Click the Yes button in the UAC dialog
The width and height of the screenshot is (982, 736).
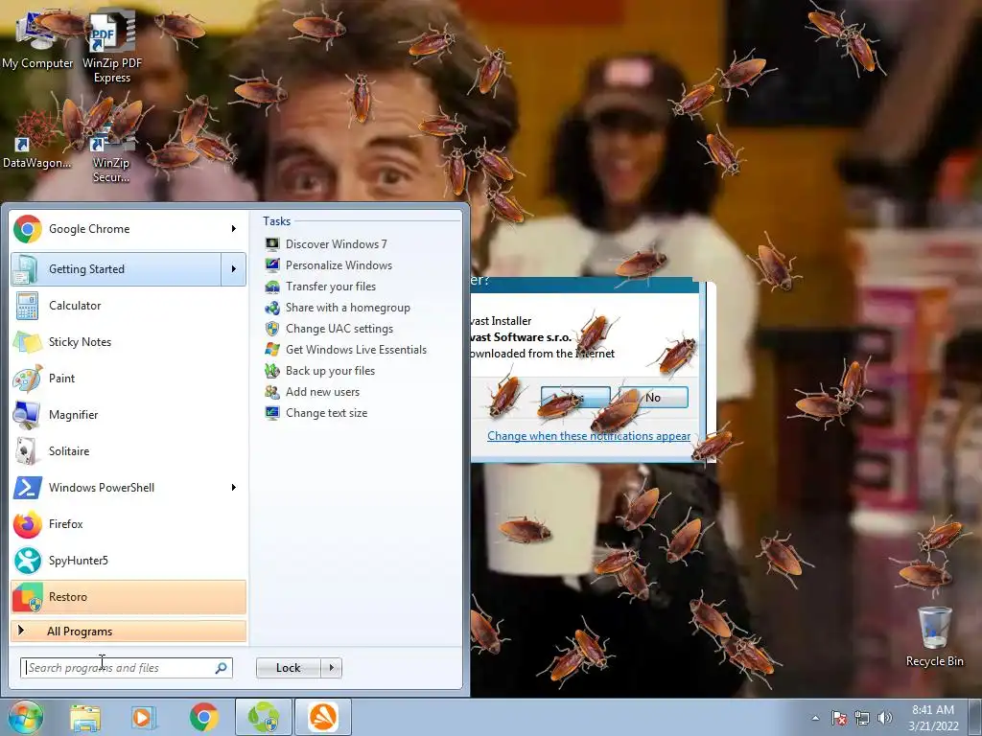click(x=575, y=398)
